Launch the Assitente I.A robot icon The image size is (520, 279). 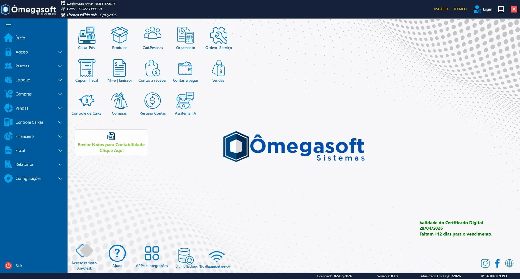click(185, 101)
